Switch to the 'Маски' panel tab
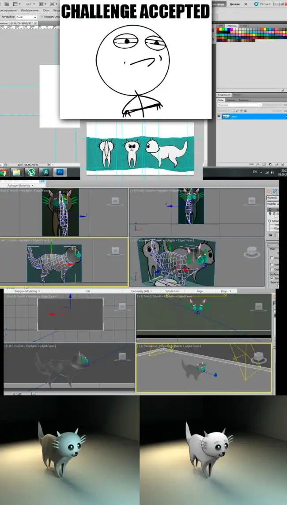Screen dimensions: 287x505 click(237, 95)
